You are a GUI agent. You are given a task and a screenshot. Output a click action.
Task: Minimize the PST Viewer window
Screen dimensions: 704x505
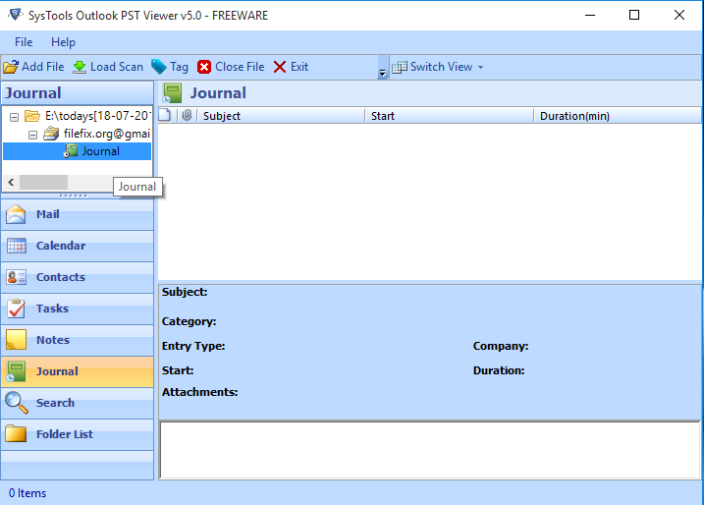click(x=590, y=16)
